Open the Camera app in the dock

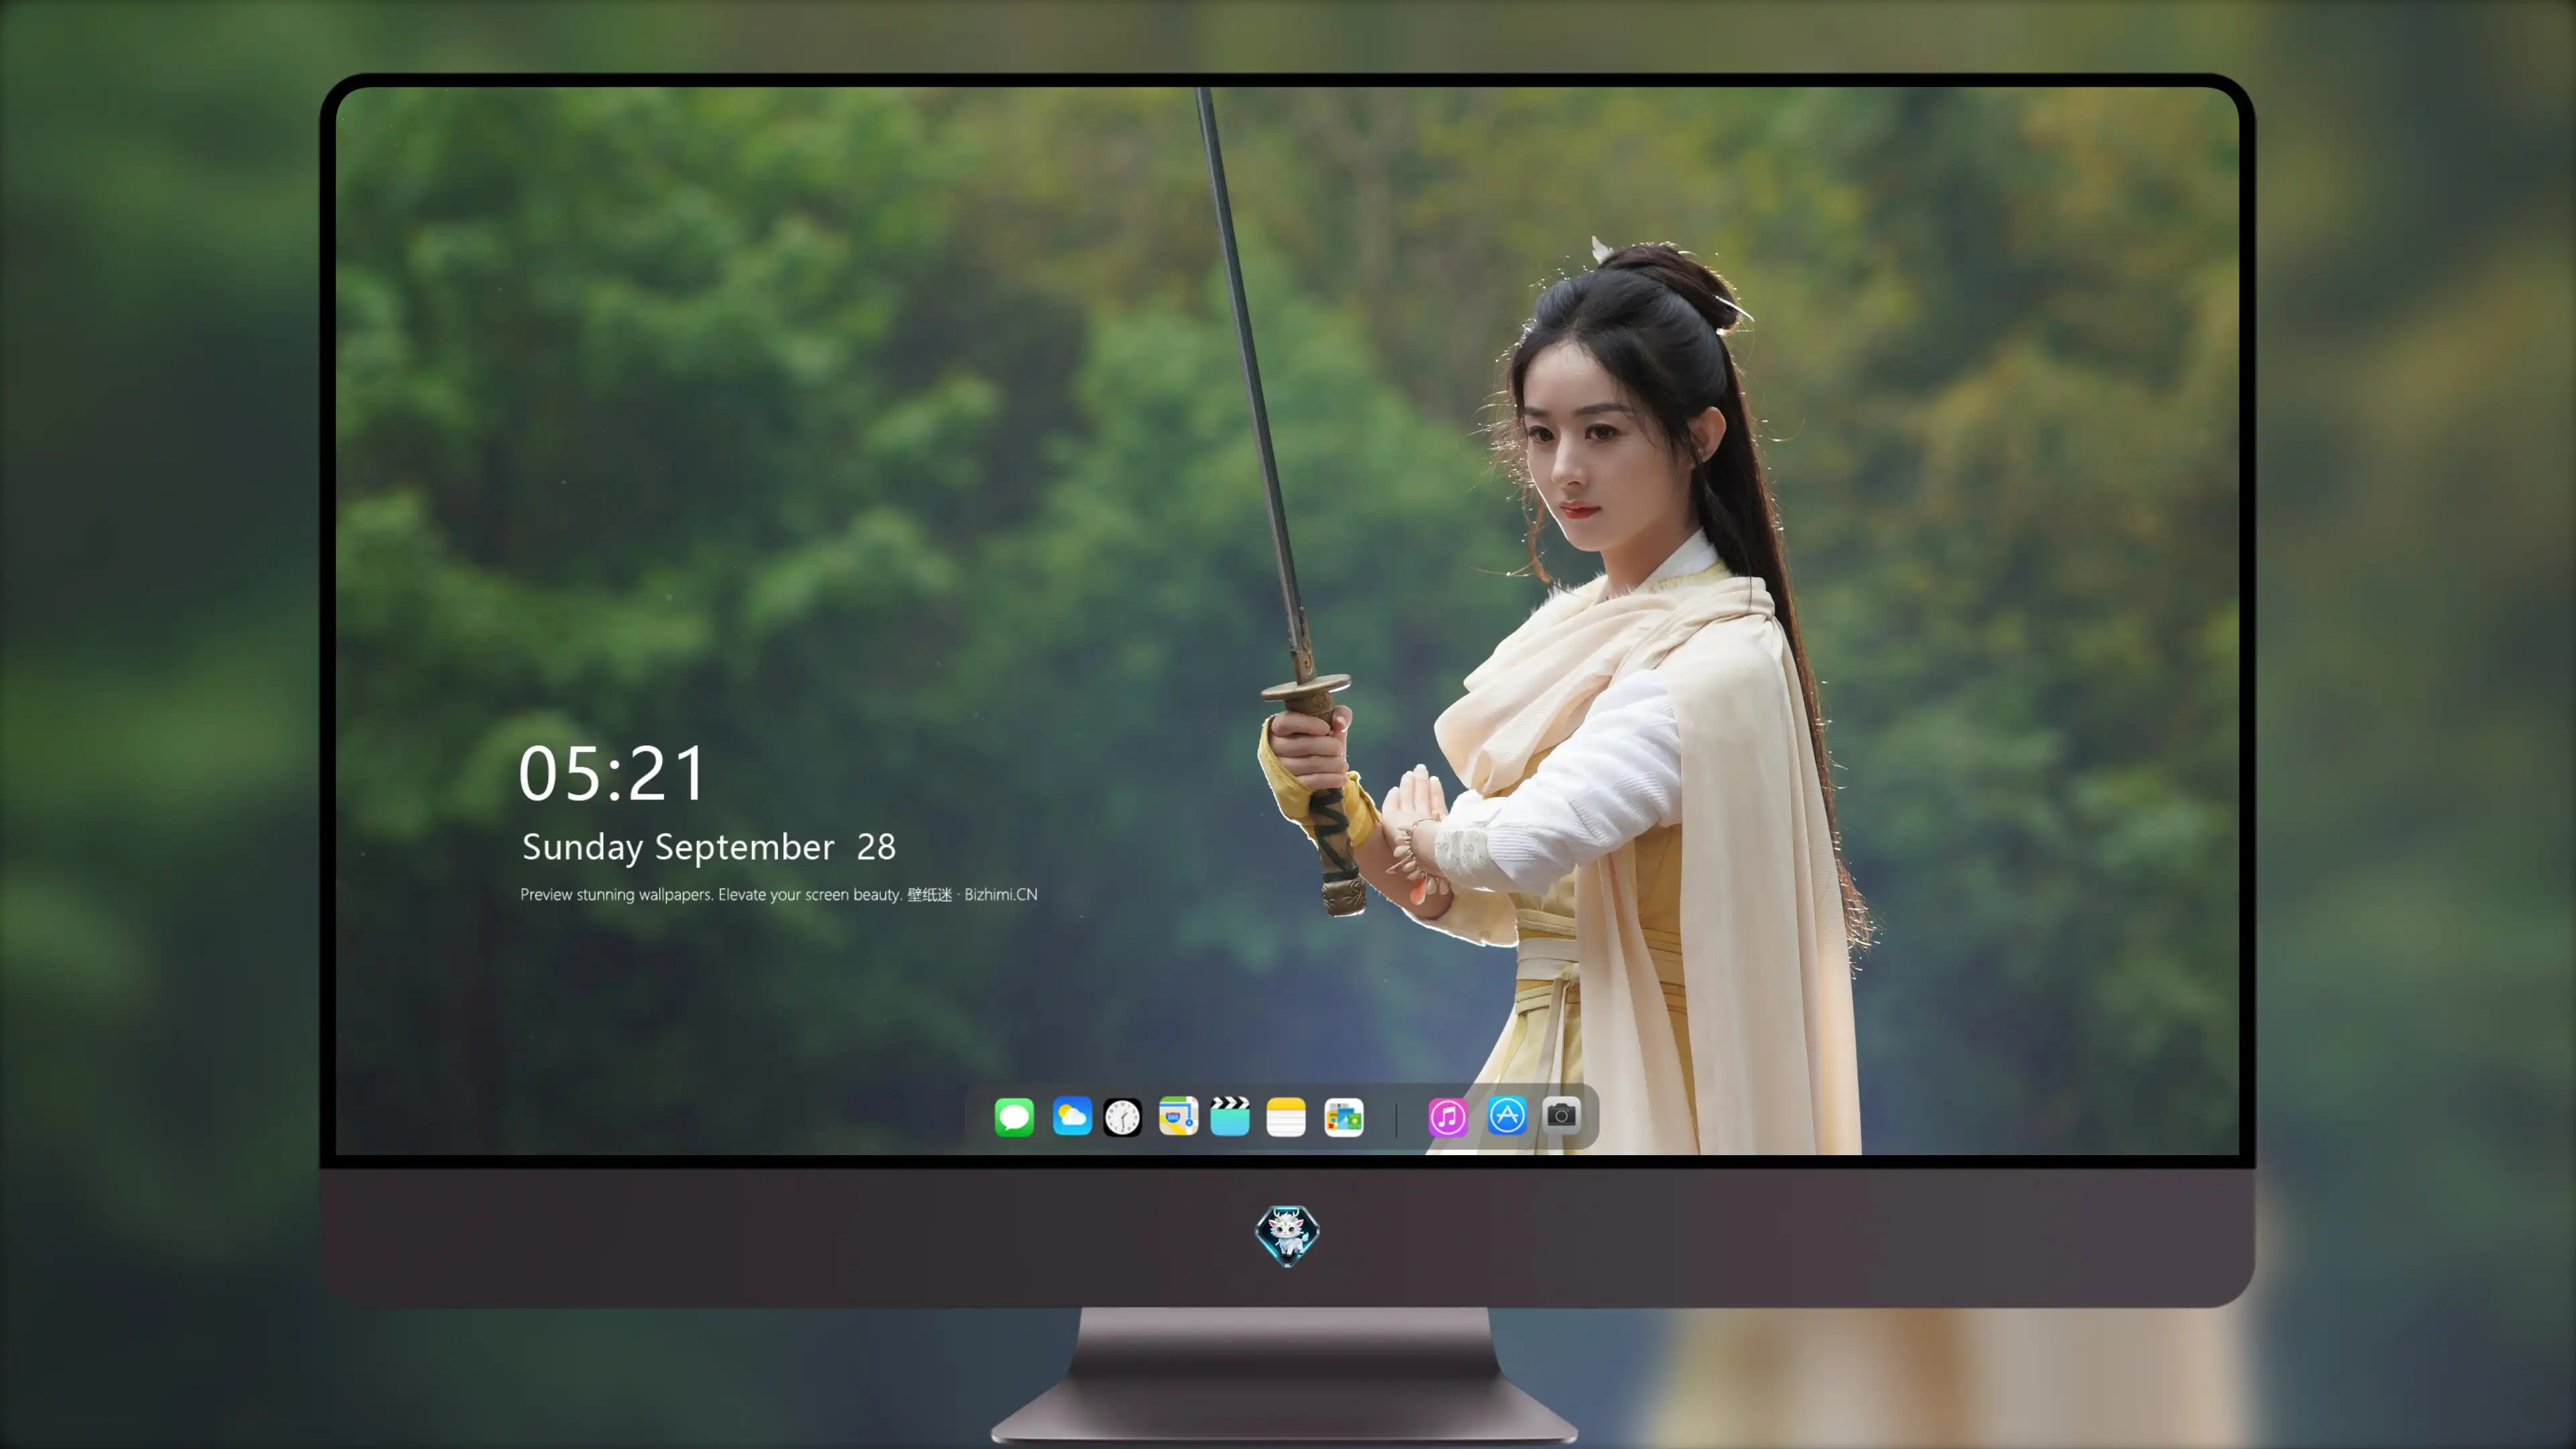[1561, 1115]
